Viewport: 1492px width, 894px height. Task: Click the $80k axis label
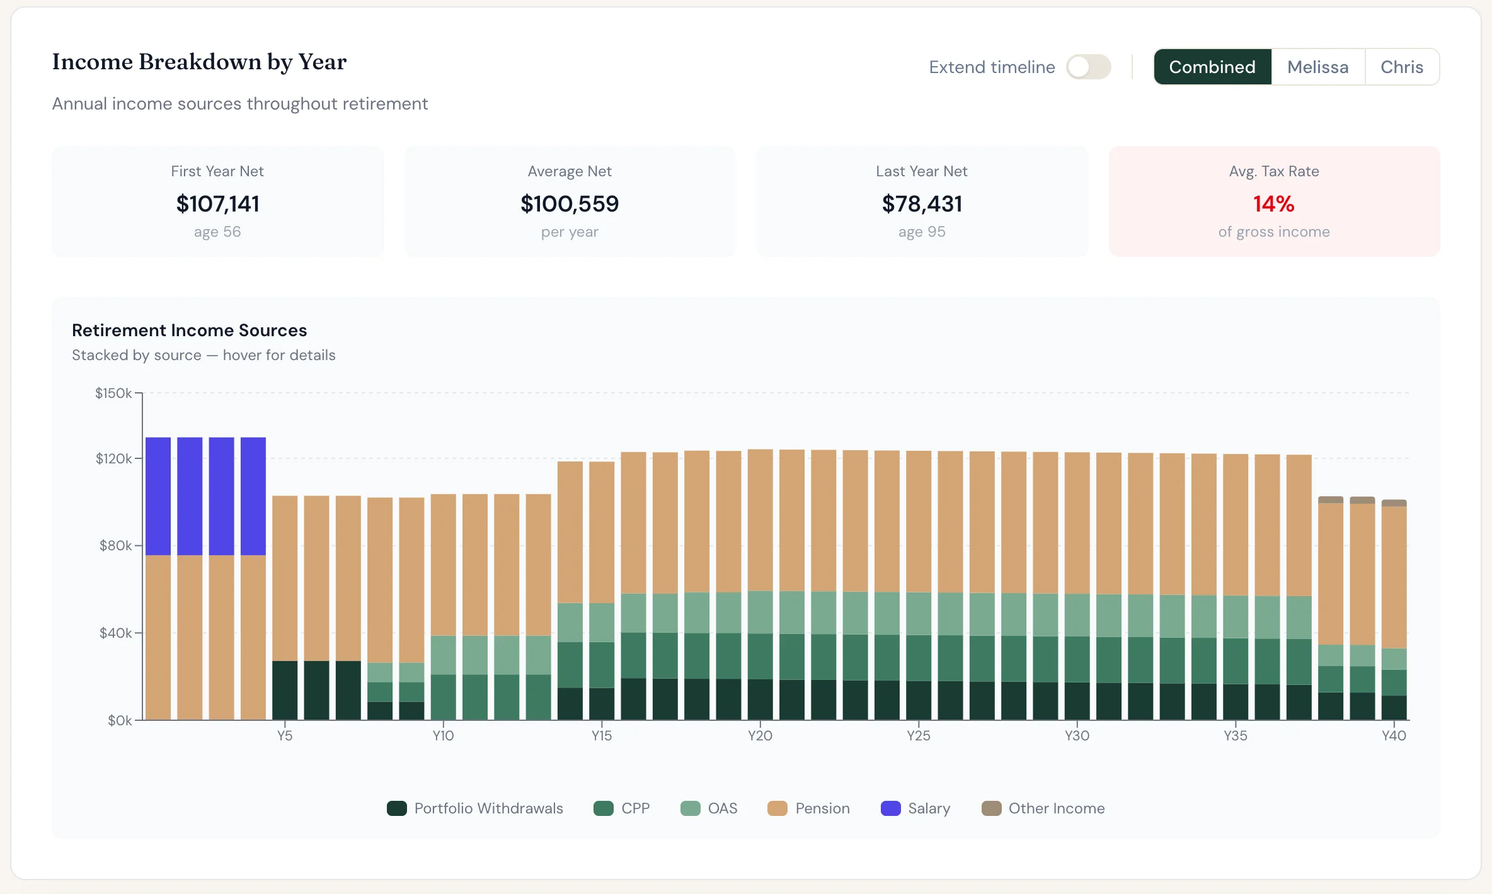point(116,545)
